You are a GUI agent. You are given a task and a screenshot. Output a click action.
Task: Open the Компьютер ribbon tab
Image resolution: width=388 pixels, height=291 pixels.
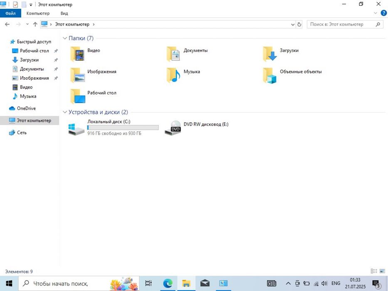pyautogui.click(x=38, y=13)
